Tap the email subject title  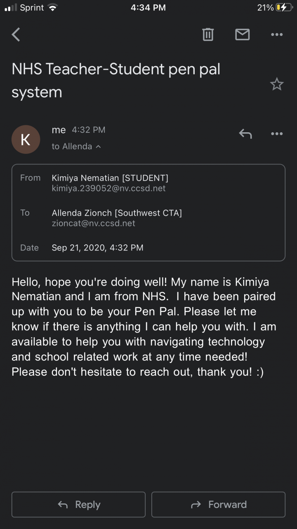[x=115, y=80]
